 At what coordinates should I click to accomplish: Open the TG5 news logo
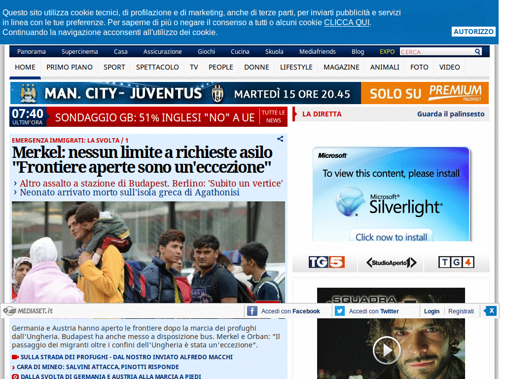[326, 263]
